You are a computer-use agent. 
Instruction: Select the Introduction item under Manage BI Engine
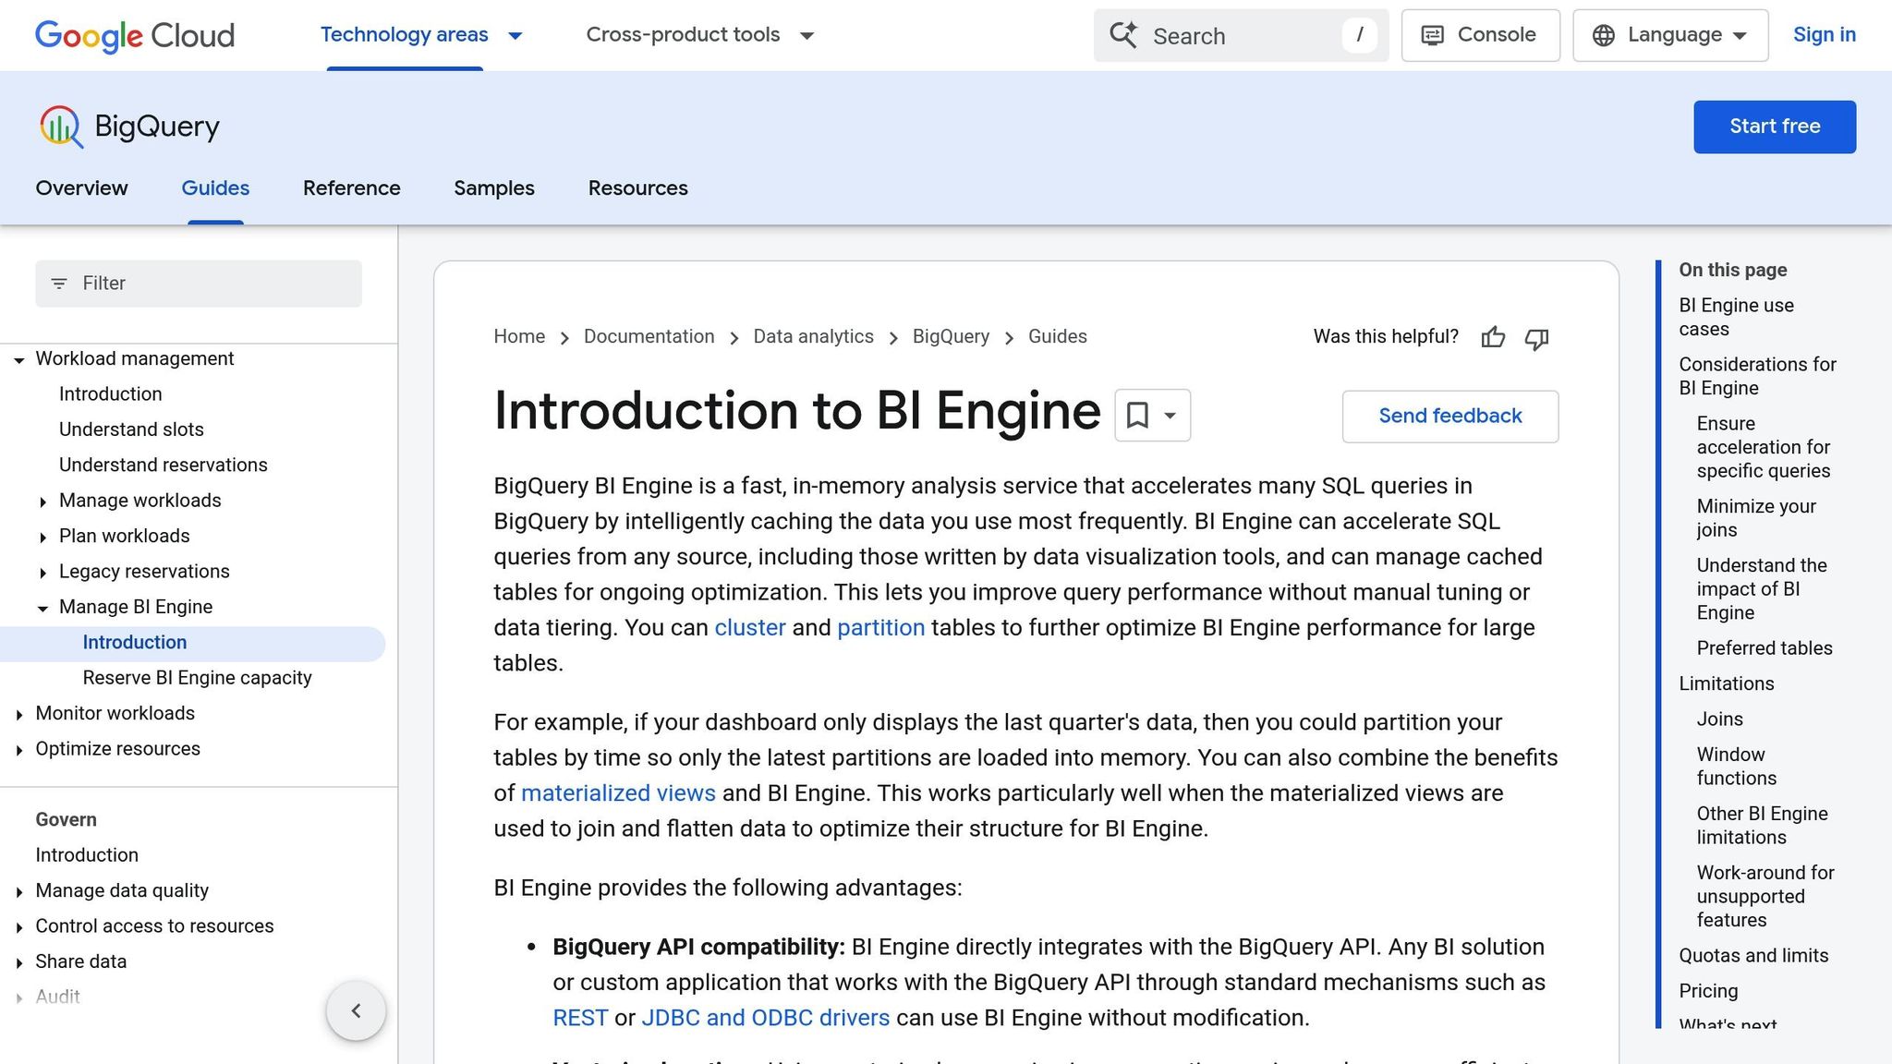click(135, 642)
